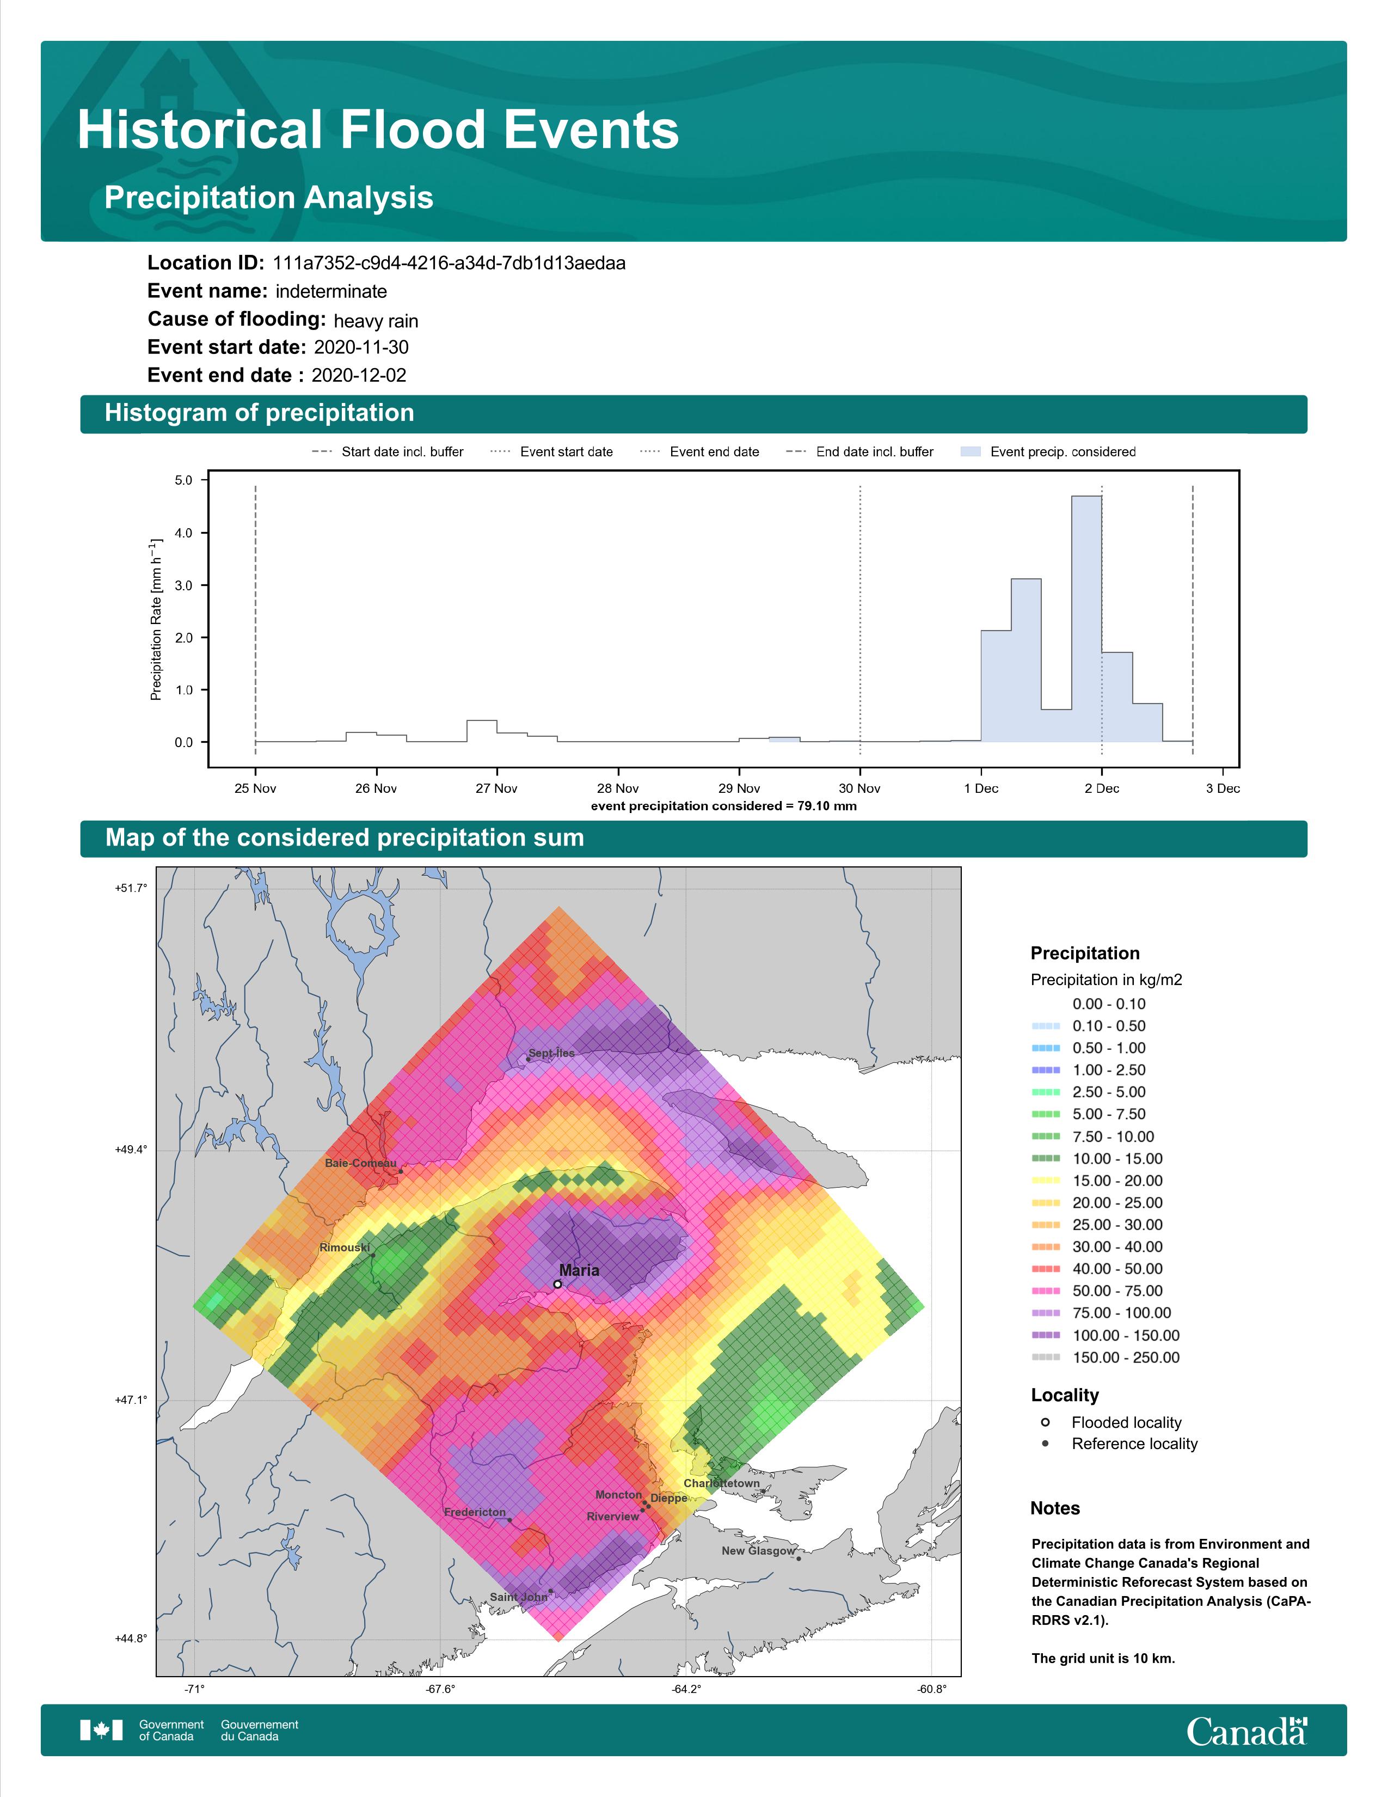Screen dimensions: 1388x1797
Task: Click the Flooded locality legend symbol
Action: tap(1045, 1422)
